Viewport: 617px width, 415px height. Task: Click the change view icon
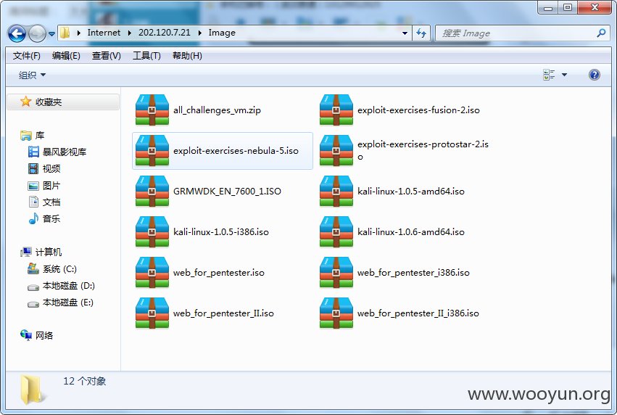(549, 75)
